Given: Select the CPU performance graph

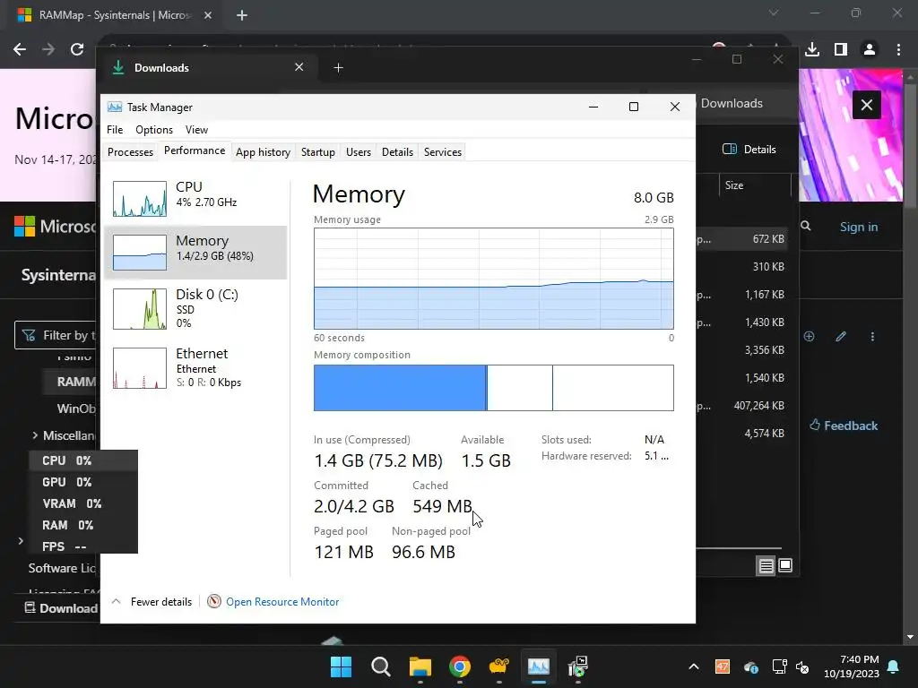Looking at the screenshot, I should (x=140, y=199).
